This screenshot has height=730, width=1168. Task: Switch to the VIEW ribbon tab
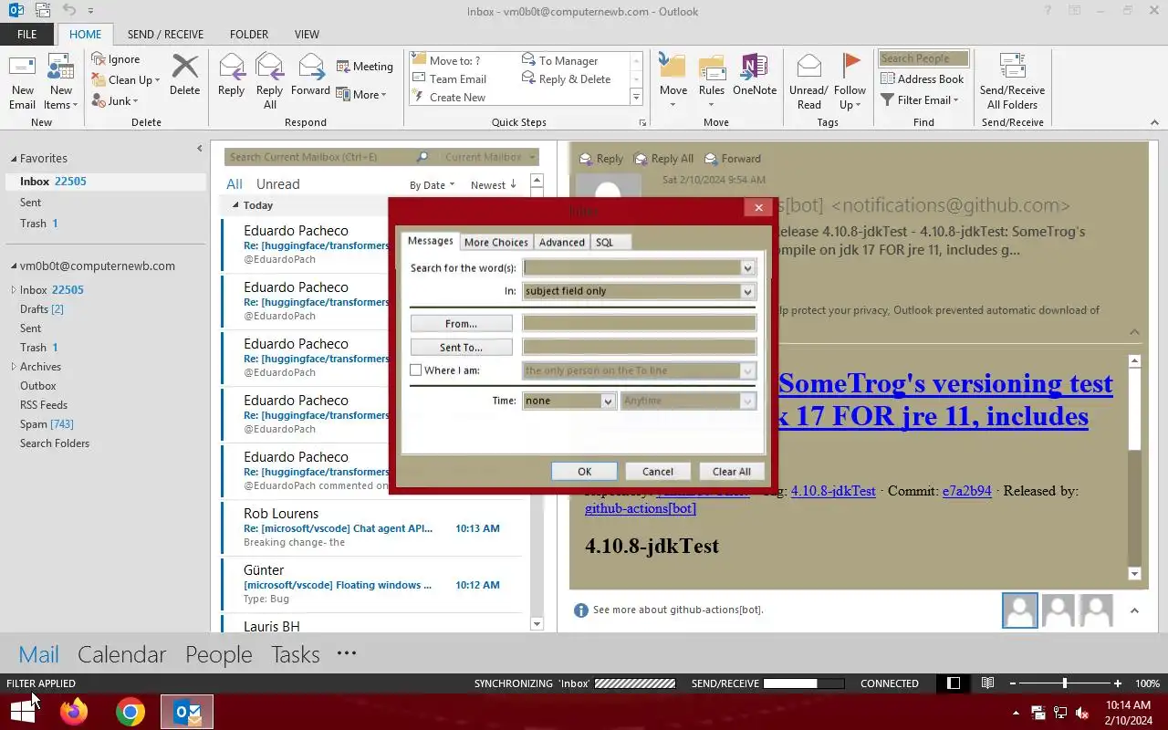pyautogui.click(x=307, y=35)
